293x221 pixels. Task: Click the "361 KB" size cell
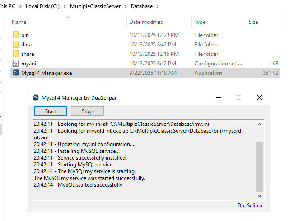tap(270, 73)
